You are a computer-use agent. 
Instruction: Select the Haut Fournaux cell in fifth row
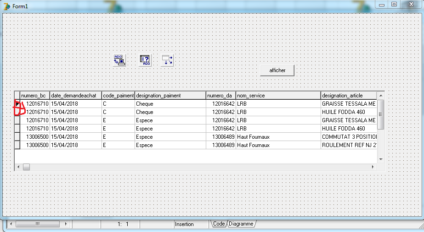coord(278,137)
